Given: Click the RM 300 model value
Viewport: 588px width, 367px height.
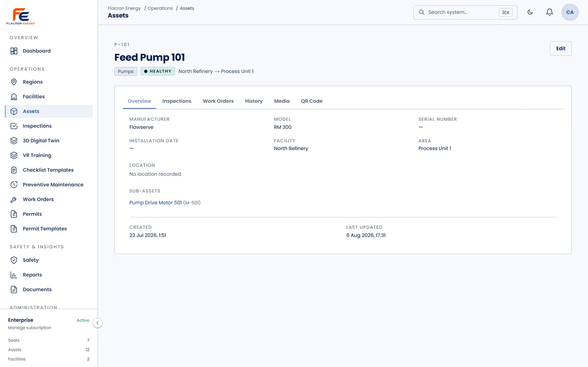Looking at the screenshot, I should click(x=283, y=127).
